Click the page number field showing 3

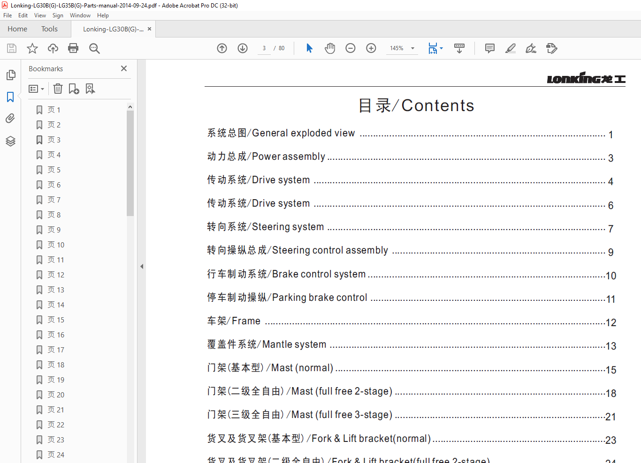coord(264,48)
